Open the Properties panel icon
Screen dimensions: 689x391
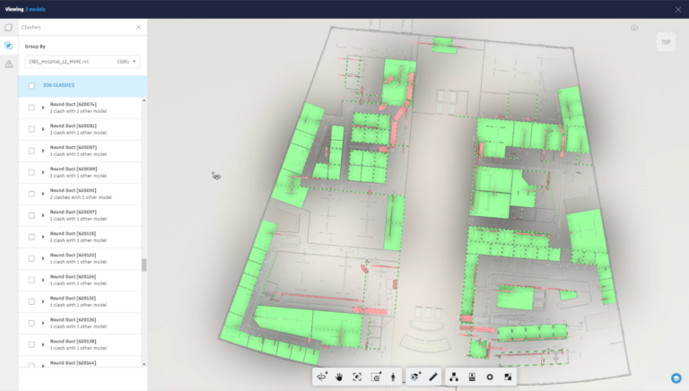(x=472, y=377)
